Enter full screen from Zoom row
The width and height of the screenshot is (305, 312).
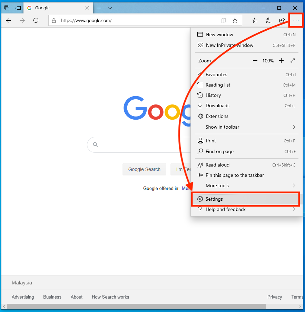(293, 61)
